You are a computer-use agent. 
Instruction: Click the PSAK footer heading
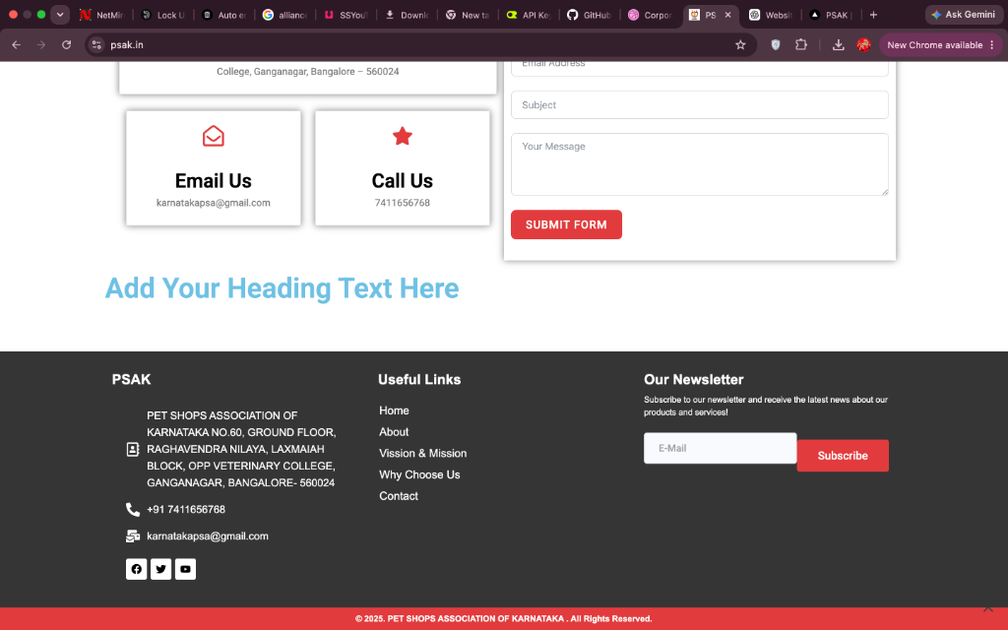pyautogui.click(x=131, y=380)
